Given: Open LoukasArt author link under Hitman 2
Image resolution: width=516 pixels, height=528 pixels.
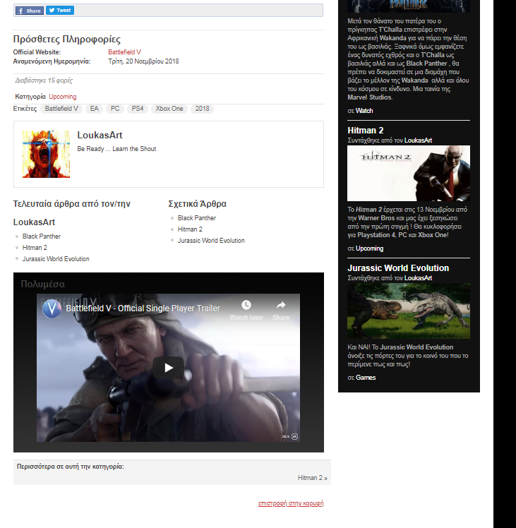Looking at the screenshot, I should coord(418,140).
